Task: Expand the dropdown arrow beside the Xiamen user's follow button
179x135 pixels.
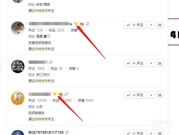Action: tap(151, 25)
